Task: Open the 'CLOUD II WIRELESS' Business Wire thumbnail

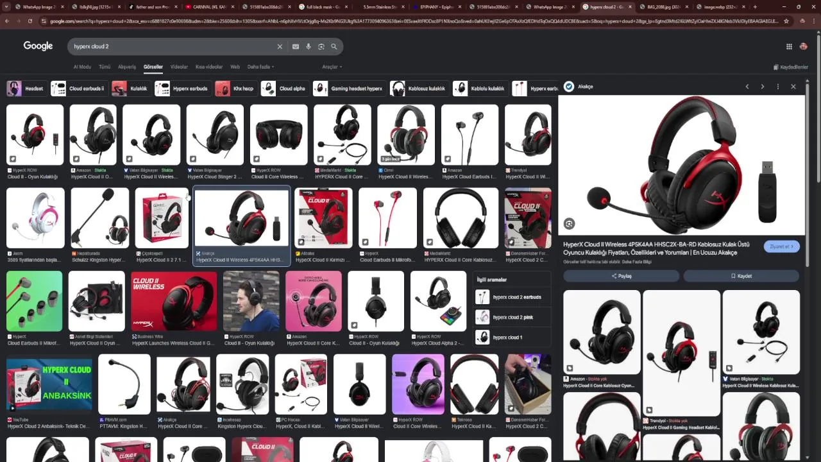Action: [174, 301]
